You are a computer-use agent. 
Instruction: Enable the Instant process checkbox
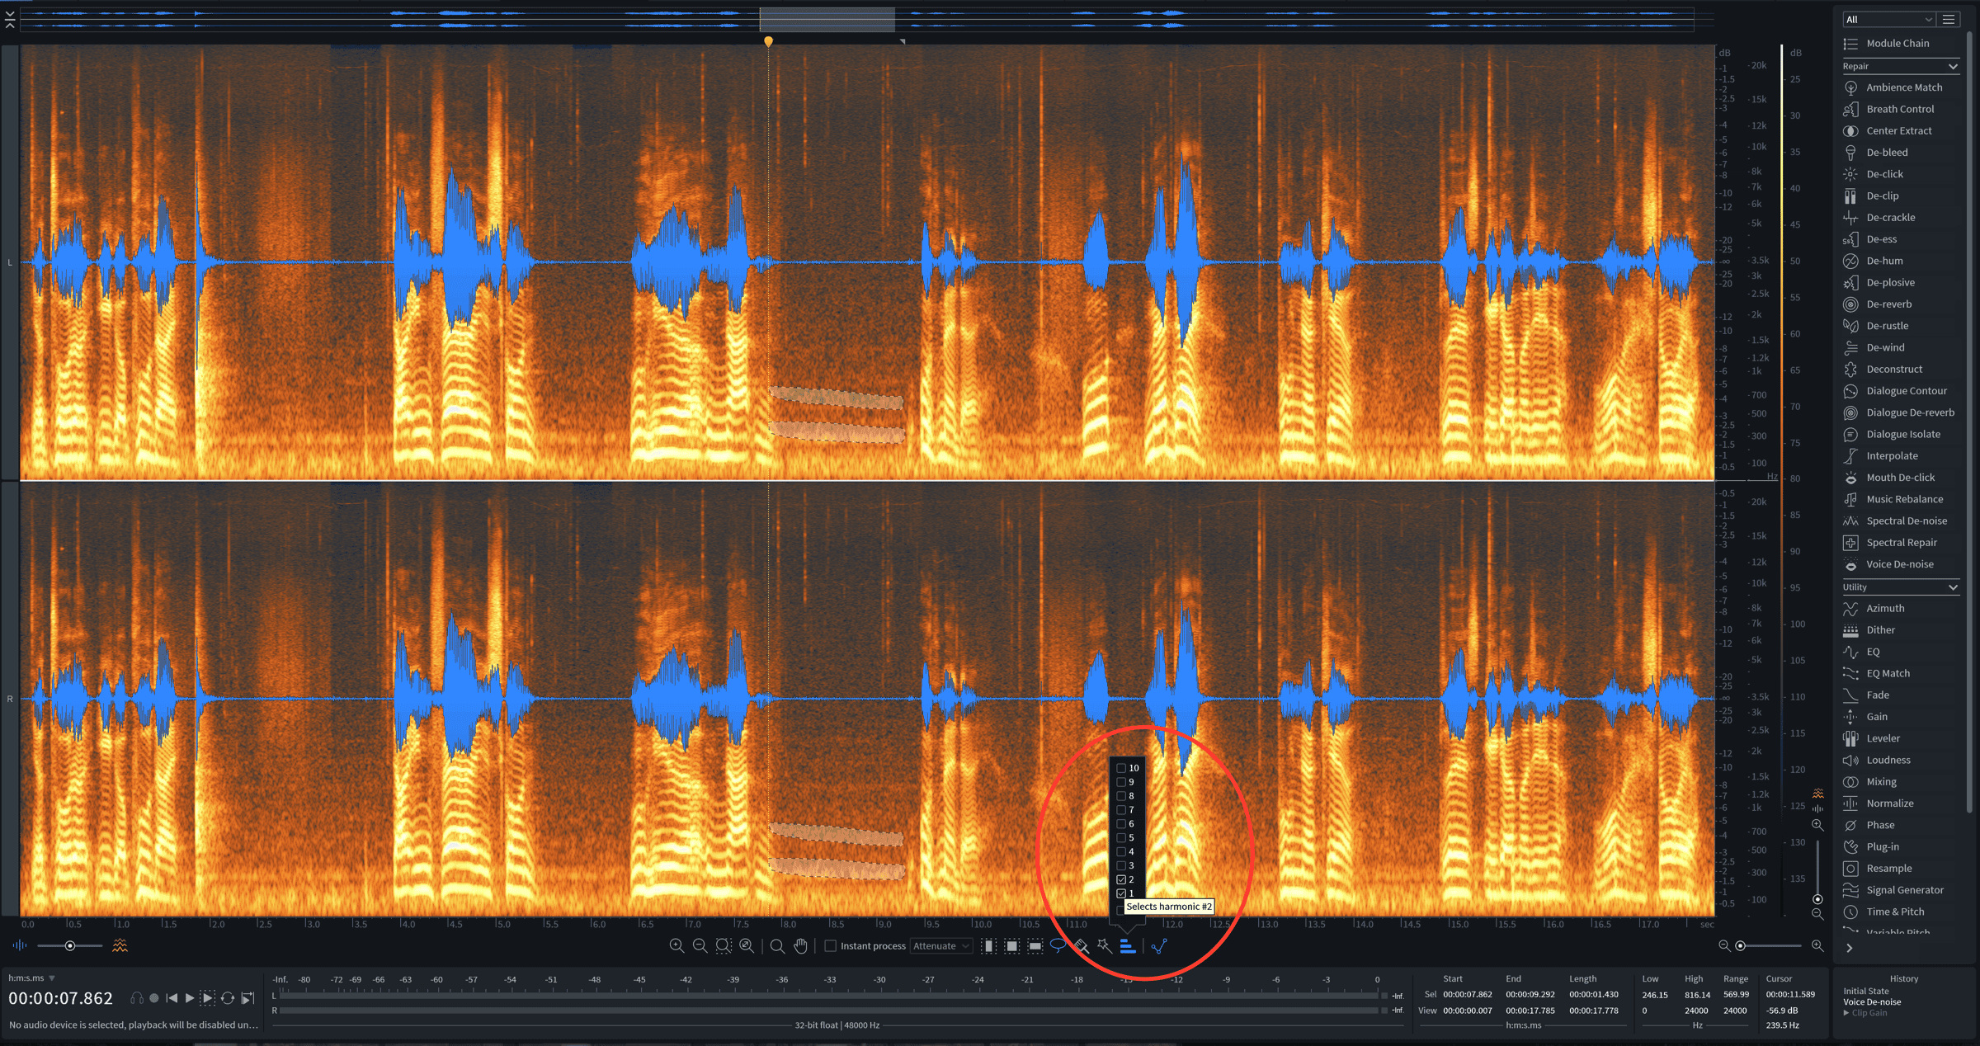coord(830,946)
